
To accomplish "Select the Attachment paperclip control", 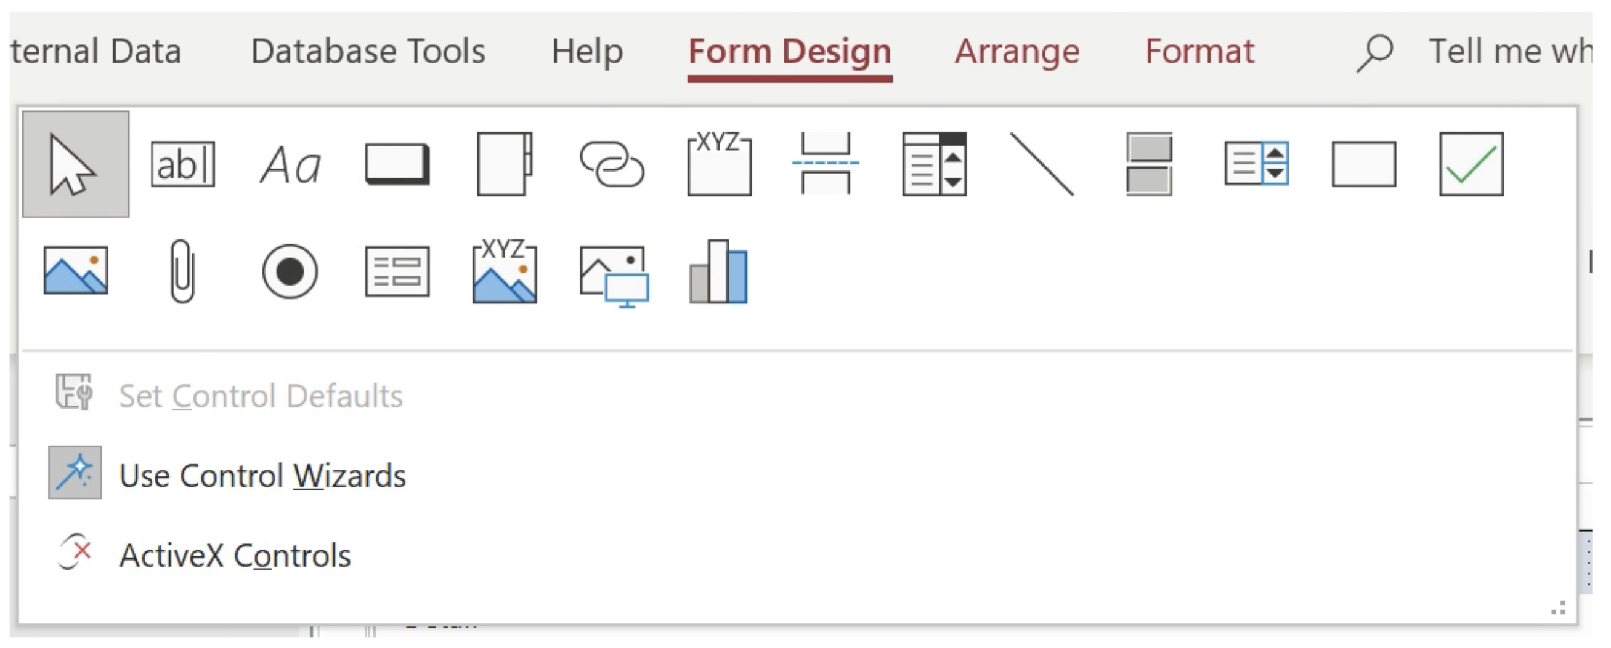I will (x=182, y=272).
